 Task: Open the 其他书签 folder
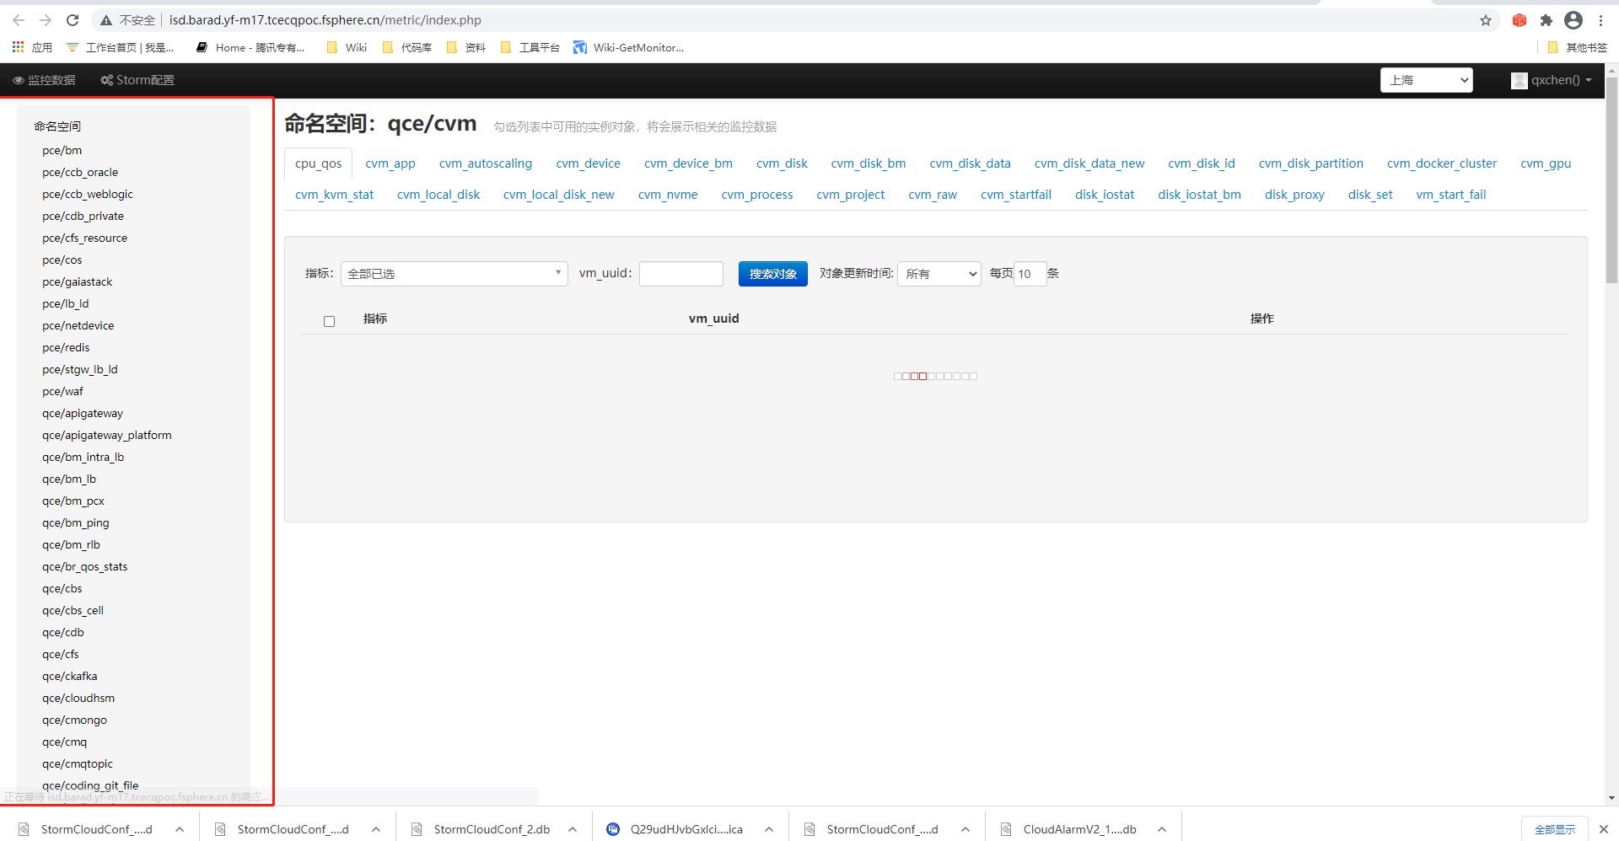(x=1578, y=47)
